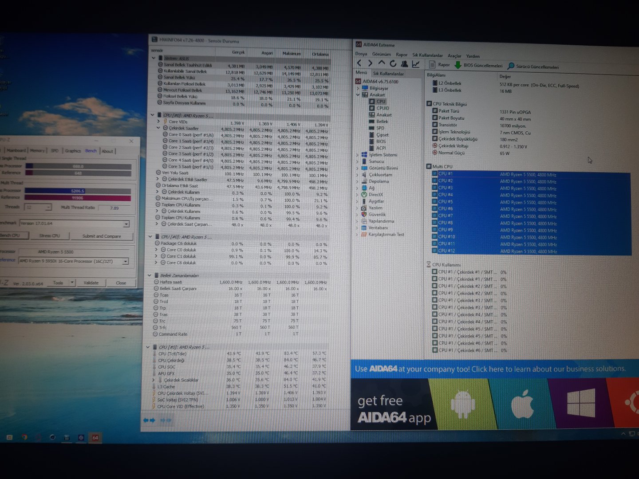
Task: Collapse the Bellek Zamanlamaları section
Action: [x=150, y=275]
